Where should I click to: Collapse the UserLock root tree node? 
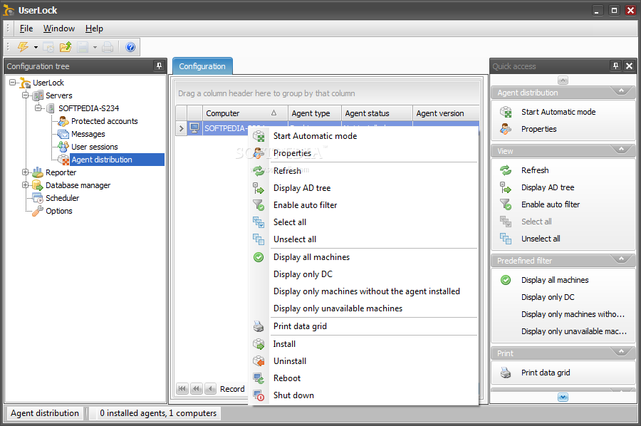pos(13,82)
